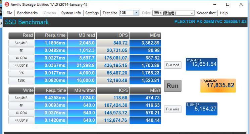Open the Settings menu
250x134 pixels.
click(x=92, y=13)
